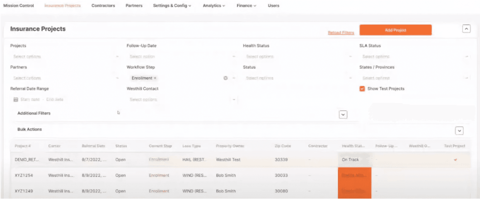Clear the Workflow Step filter selection

click(225, 78)
